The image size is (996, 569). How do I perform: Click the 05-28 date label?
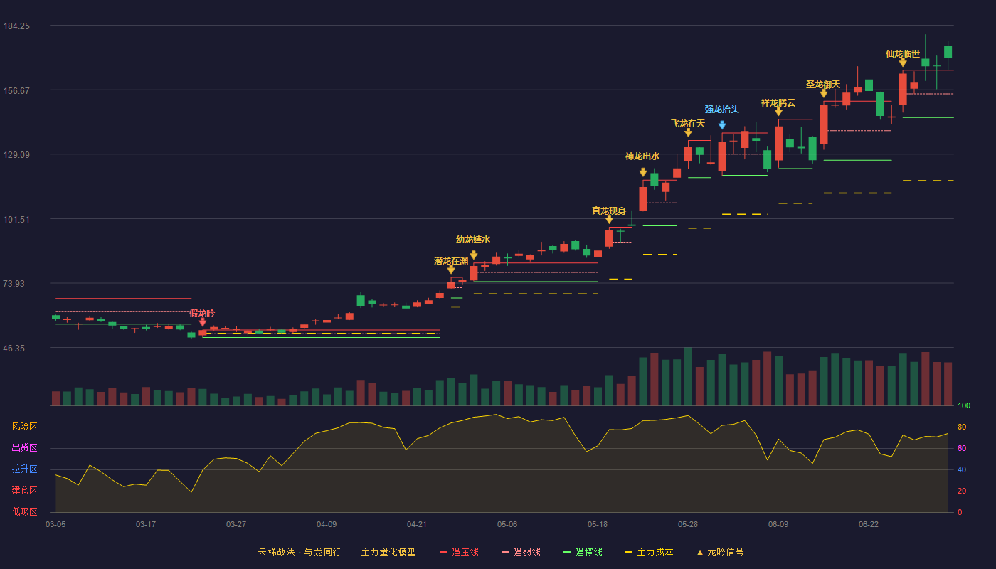[x=688, y=524]
